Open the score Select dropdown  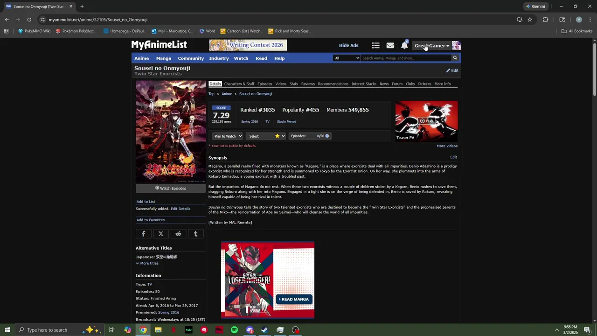(267, 136)
